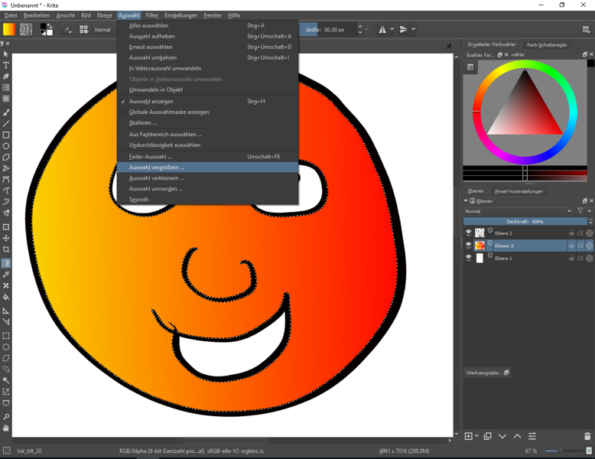Screen dimensions: 595x459
Task: Uncheck Auswahl anzeigen in menu
Action: [x=151, y=101]
